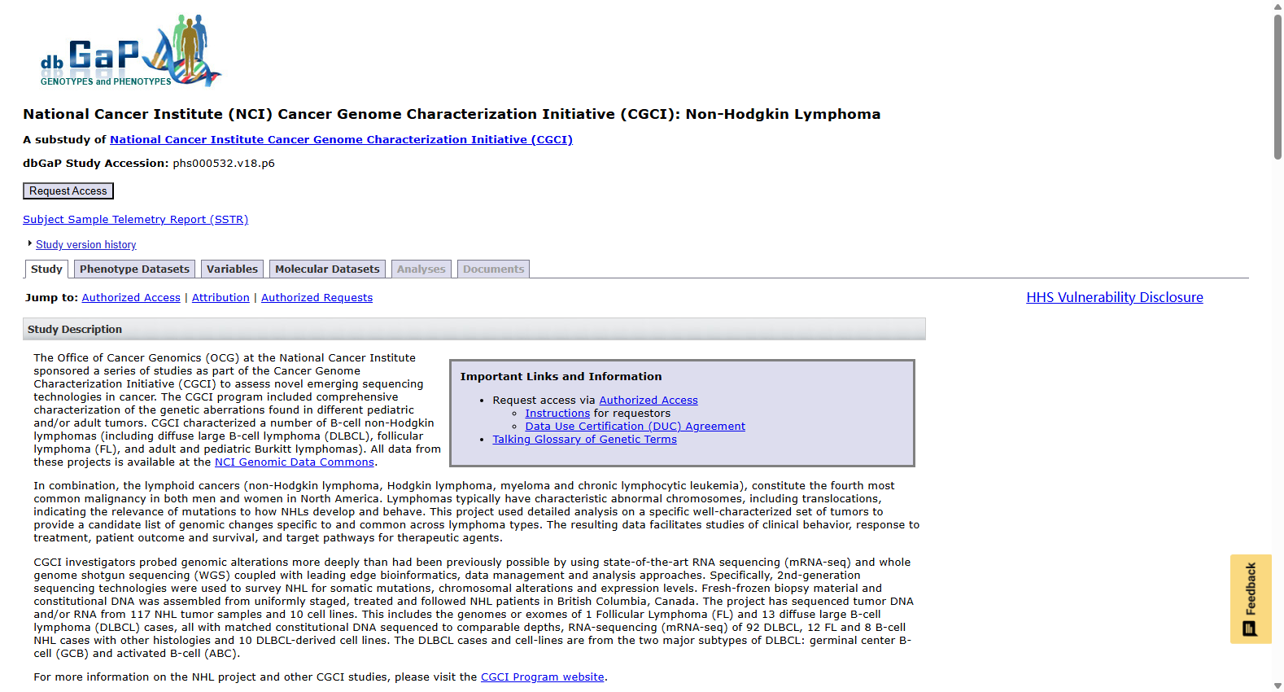Select the Analyses tab
Image resolution: width=1284 pixels, height=692 pixels.
(x=421, y=269)
